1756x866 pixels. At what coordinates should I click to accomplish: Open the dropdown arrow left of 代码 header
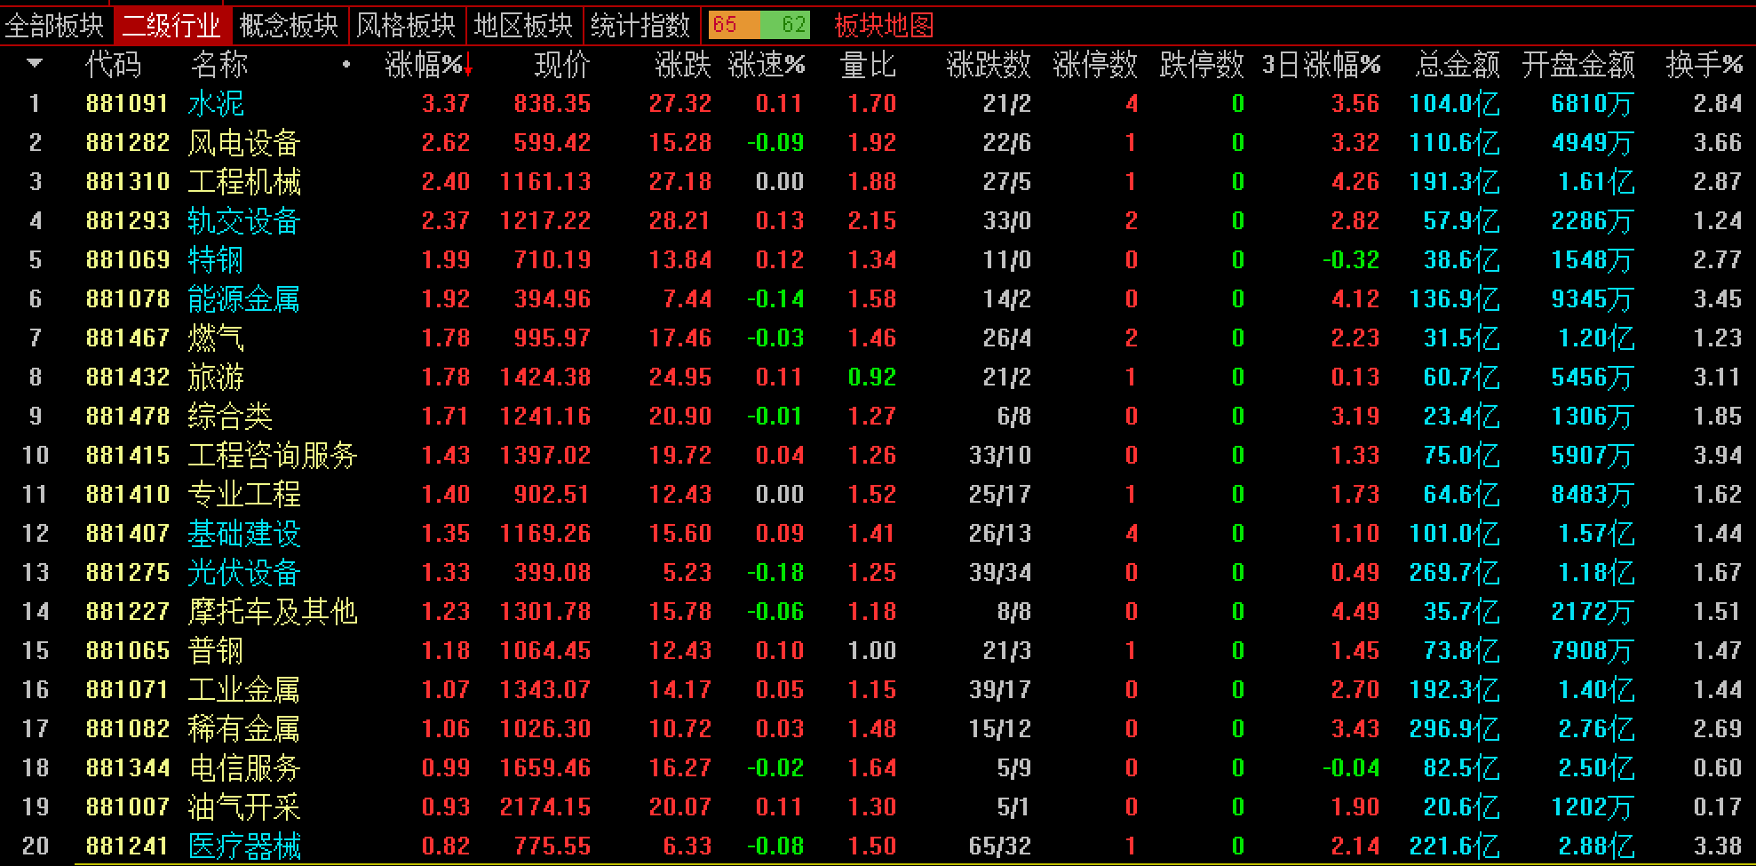click(x=35, y=64)
